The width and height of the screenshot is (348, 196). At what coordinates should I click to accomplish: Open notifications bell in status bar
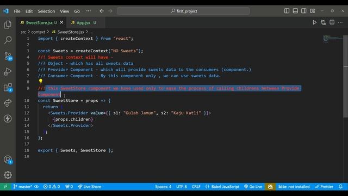(340, 187)
